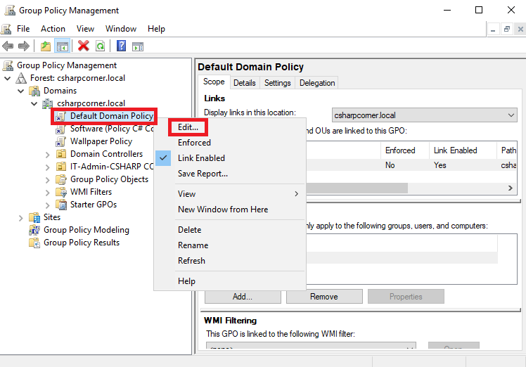Expand the Sites tree node

(x=21, y=218)
